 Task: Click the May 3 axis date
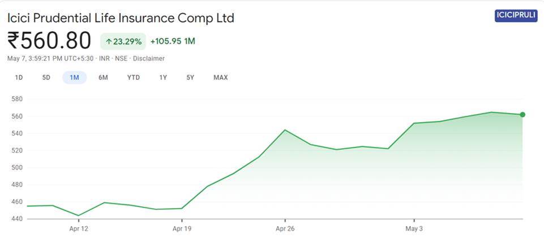[x=414, y=228]
